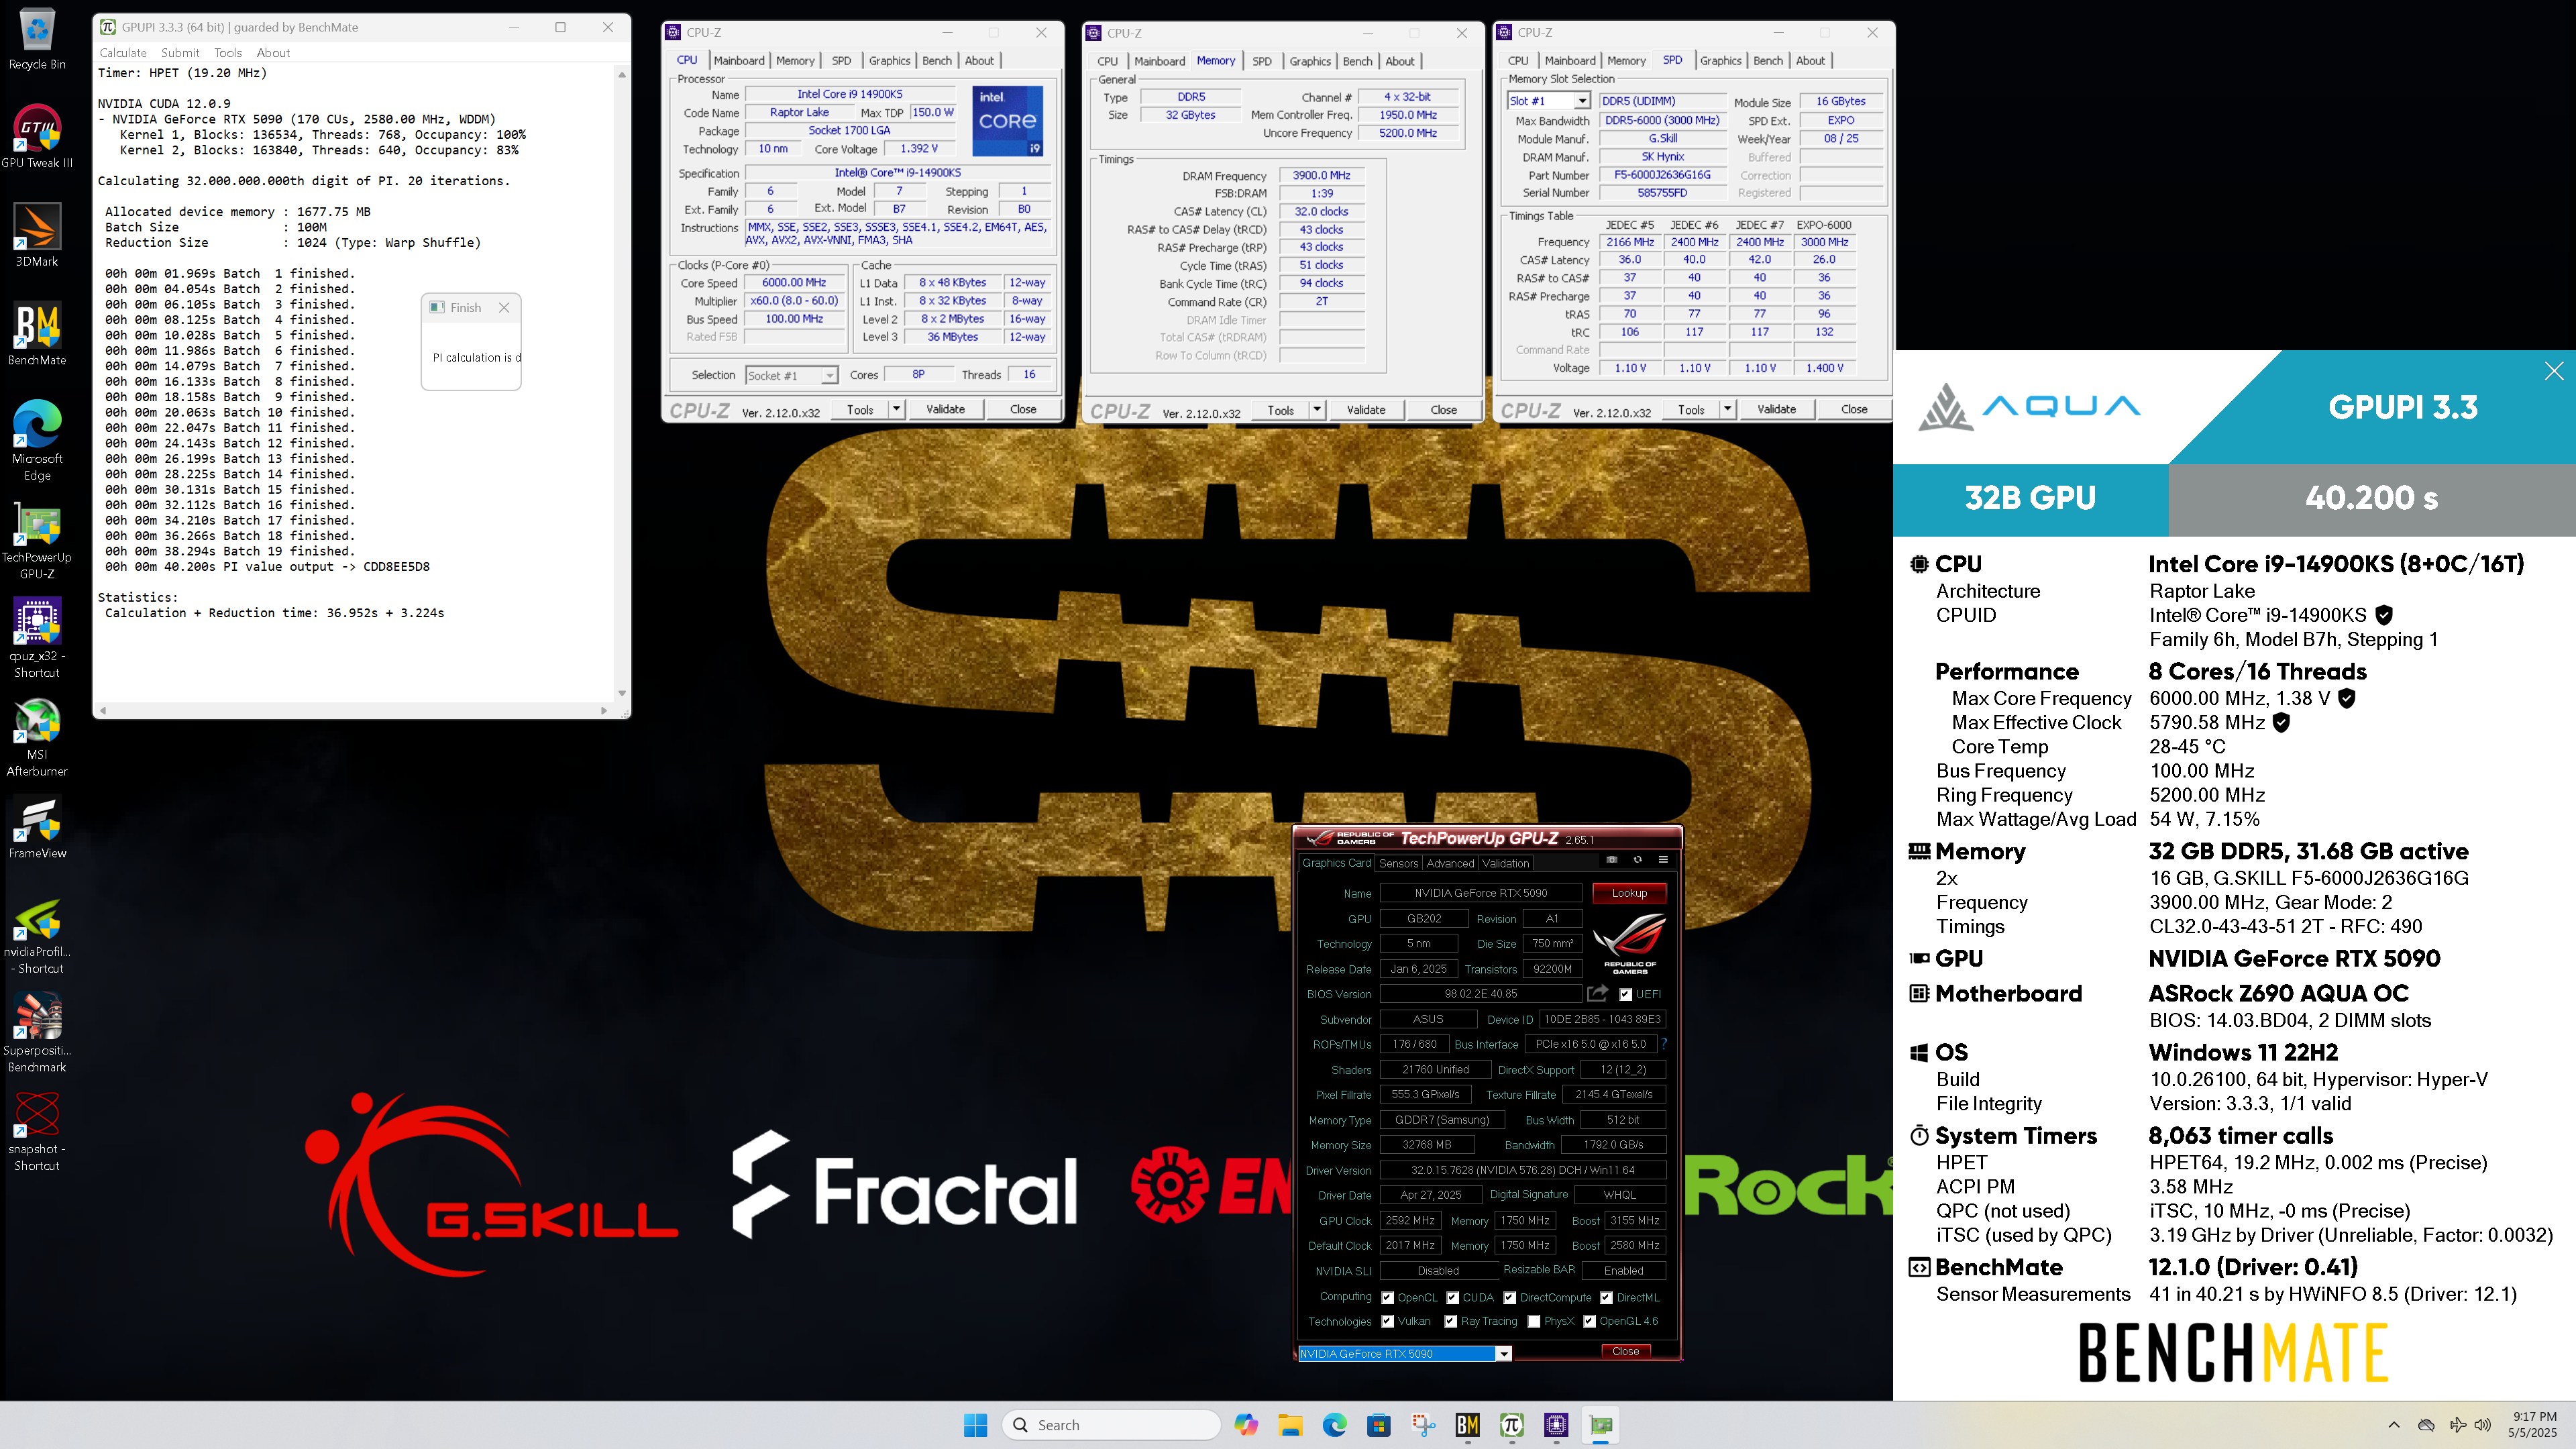Open Submit menu in GPUPI
The width and height of the screenshot is (2576, 1449).
coord(180,53)
